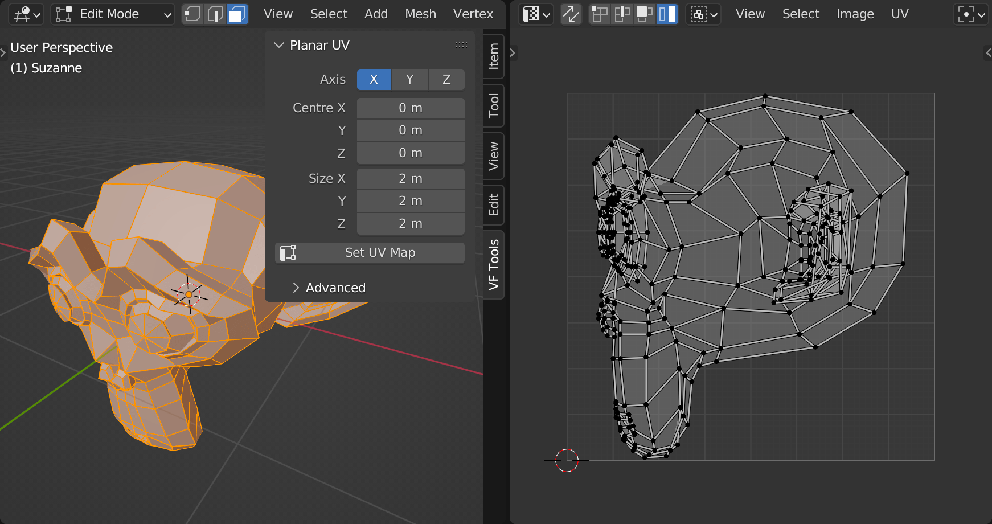Switch to the Tool sidebar tab
The width and height of the screenshot is (992, 524).
494,105
